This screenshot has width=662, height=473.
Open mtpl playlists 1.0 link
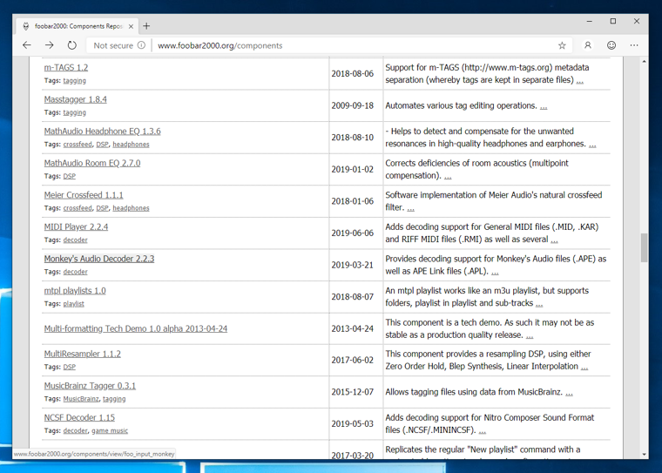coord(75,291)
